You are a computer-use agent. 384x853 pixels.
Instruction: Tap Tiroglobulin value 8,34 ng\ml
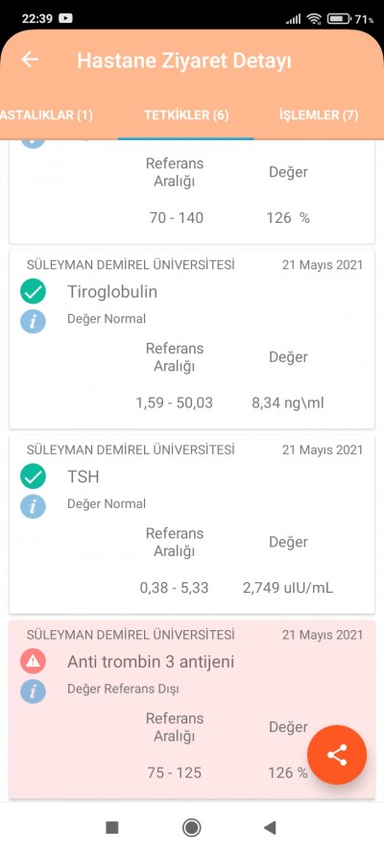coord(288,403)
